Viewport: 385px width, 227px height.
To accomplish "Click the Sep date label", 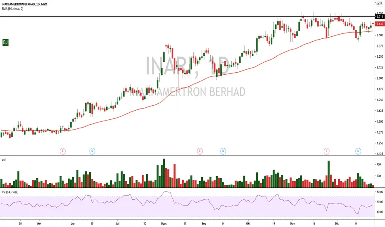I will (x=204, y=224).
